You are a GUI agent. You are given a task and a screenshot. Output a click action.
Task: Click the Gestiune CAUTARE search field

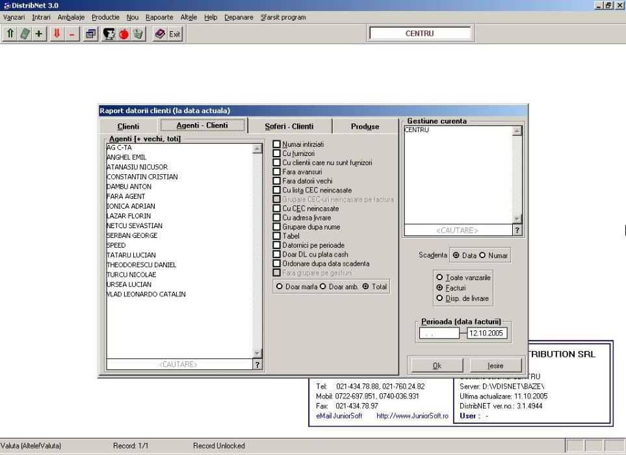pyautogui.click(x=458, y=230)
